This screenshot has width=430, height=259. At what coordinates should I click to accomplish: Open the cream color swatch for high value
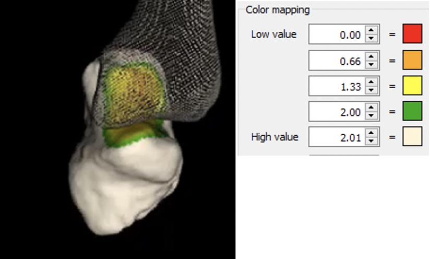(412, 136)
